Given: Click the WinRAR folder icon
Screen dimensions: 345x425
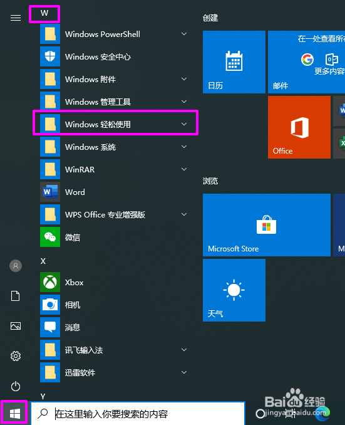Looking at the screenshot, I should click(x=50, y=169).
